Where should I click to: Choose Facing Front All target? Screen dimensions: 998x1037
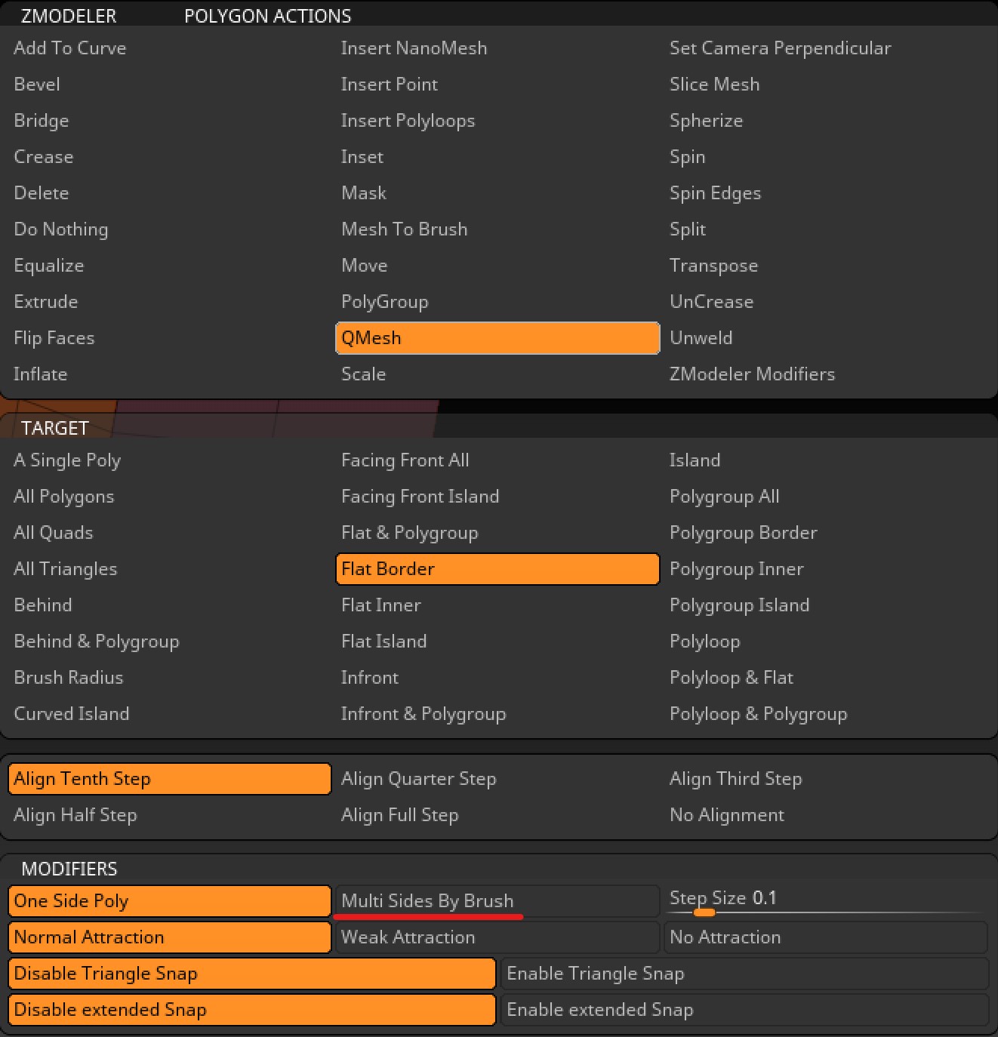[405, 460]
